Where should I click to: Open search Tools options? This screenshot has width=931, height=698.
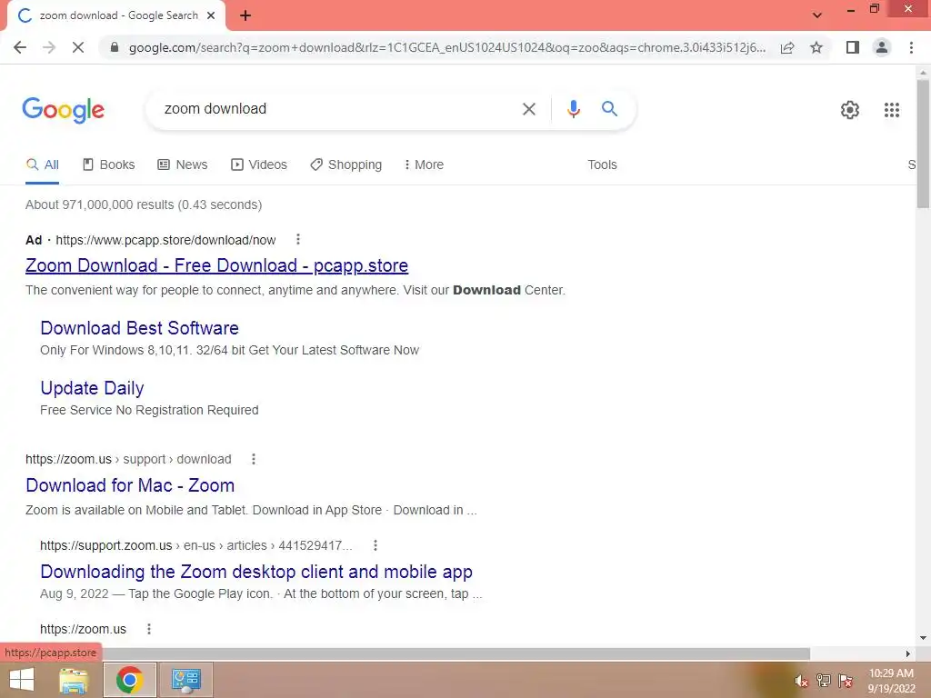click(602, 165)
